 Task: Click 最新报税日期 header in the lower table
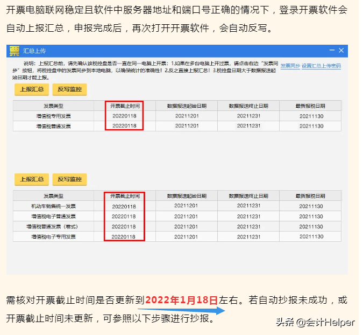tap(310, 196)
